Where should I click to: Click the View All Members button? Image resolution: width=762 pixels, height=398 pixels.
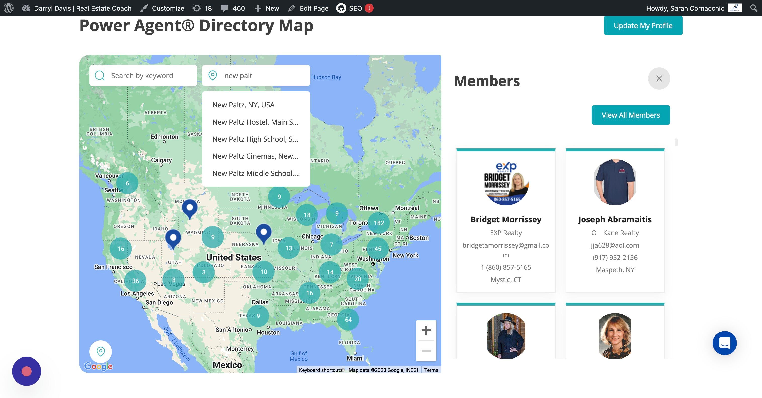630,115
